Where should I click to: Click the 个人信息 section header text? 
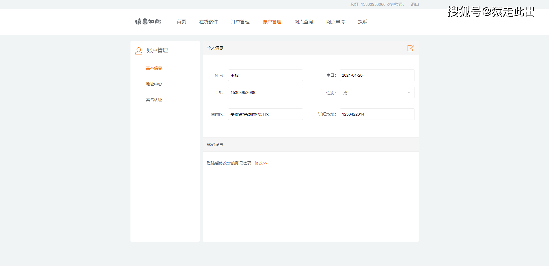[215, 48]
